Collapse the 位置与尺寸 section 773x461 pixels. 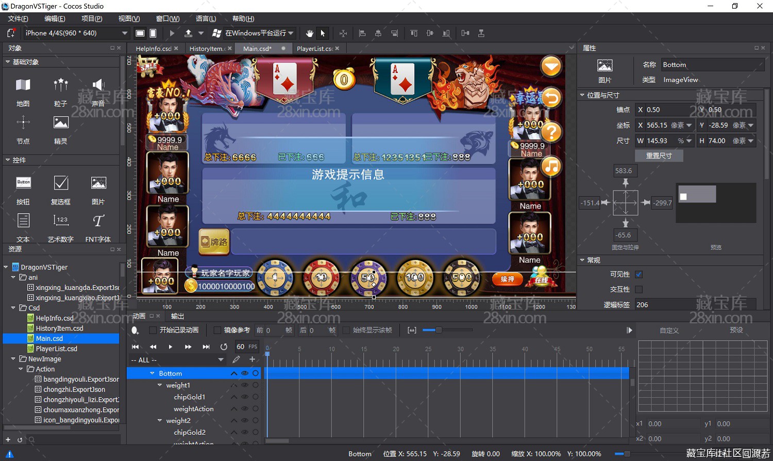coord(582,95)
